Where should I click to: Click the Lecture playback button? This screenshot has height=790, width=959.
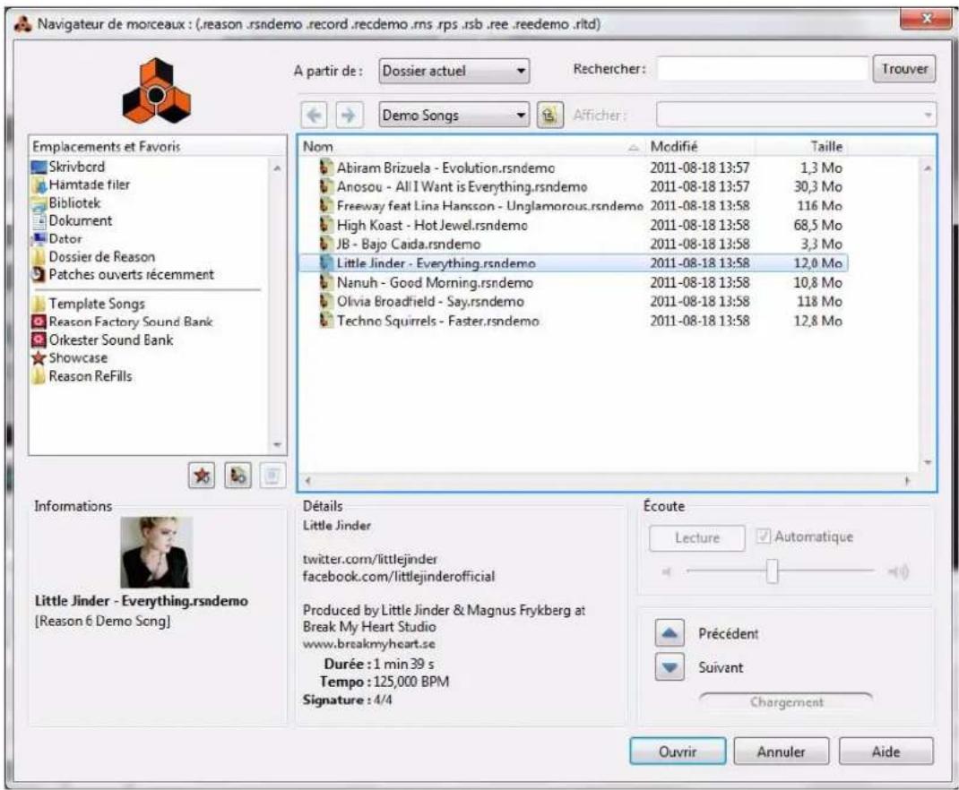coord(697,537)
